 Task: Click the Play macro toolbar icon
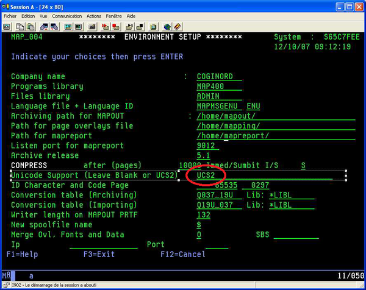[x=129, y=27]
